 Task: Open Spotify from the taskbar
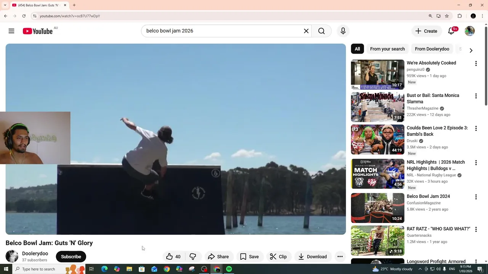[x=229, y=269]
